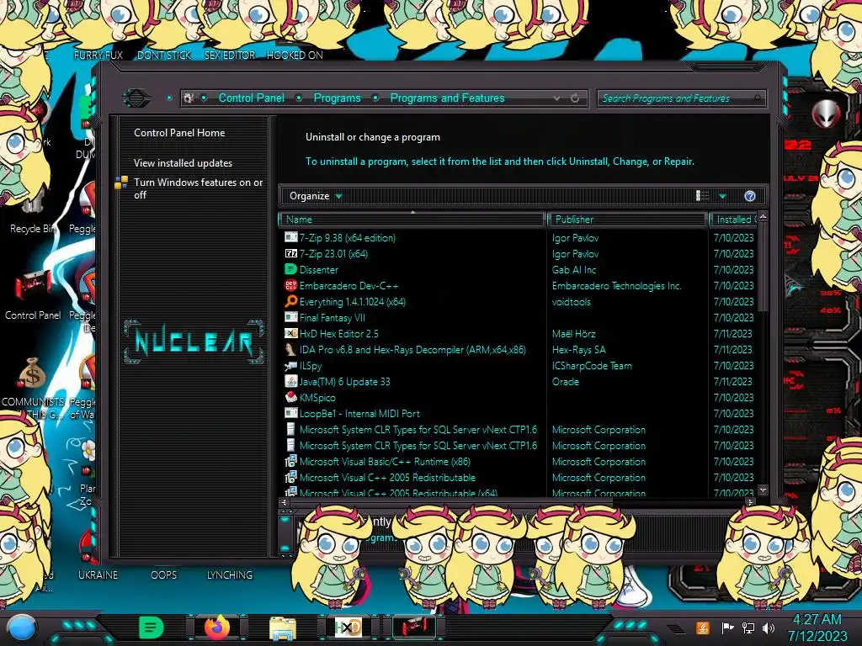This screenshot has height=646, width=862.
Task: Click the LoopBe1 Internal MIDI Port icon
Action: [x=290, y=413]
